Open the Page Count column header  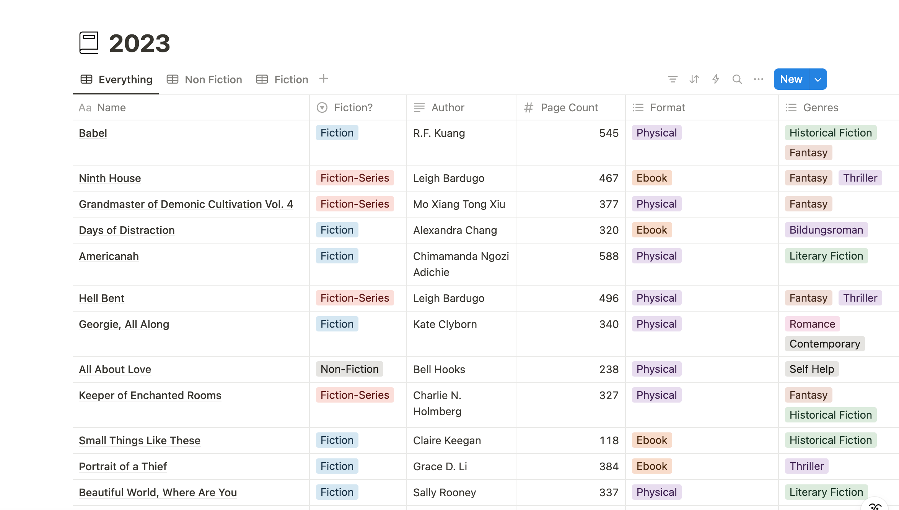(571, 107)
